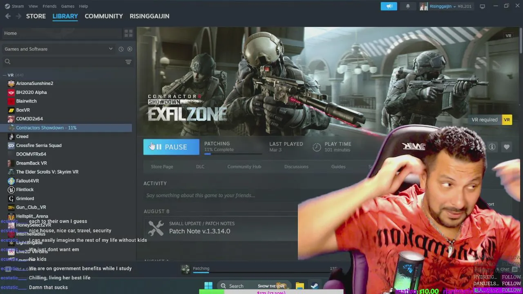The width and height of the screenshot is (523, 294).
Task: Click the Windows Start button
Action: [x=208, y=285]
